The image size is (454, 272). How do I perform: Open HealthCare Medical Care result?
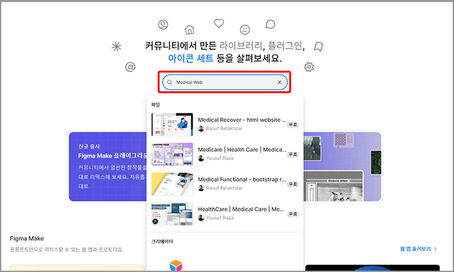coord(225,214)
